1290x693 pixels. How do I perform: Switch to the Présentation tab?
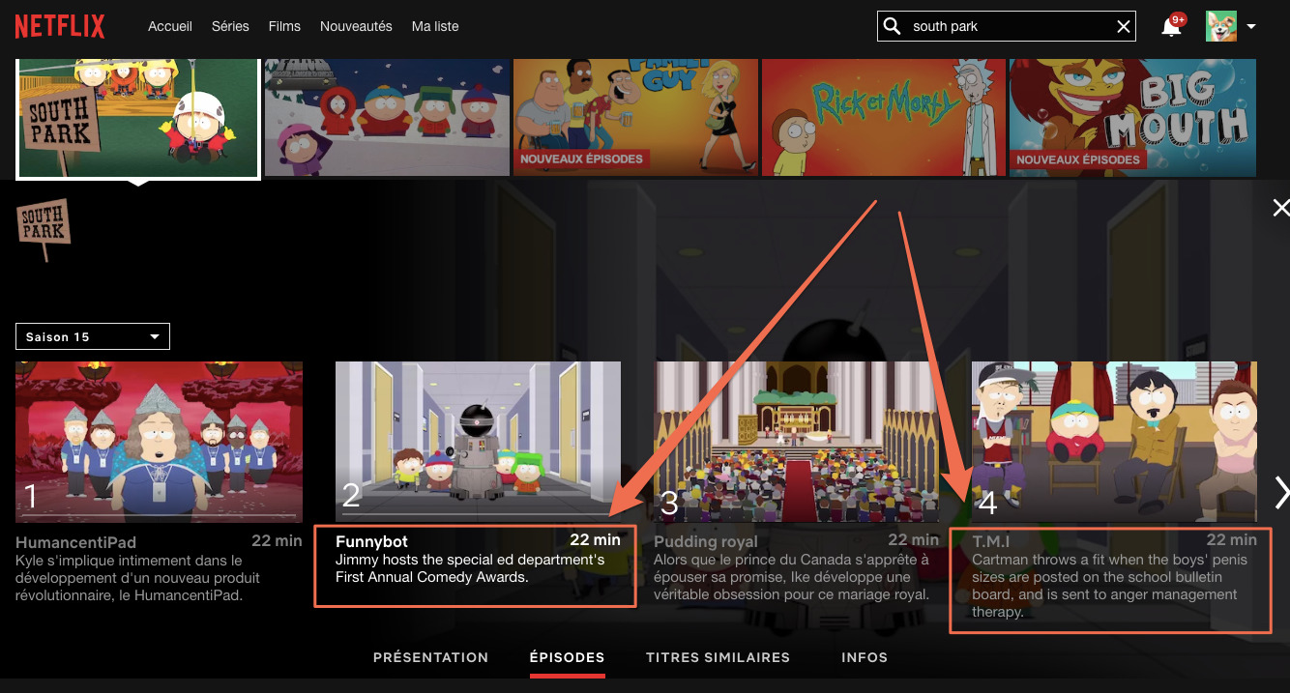[430, 657]
